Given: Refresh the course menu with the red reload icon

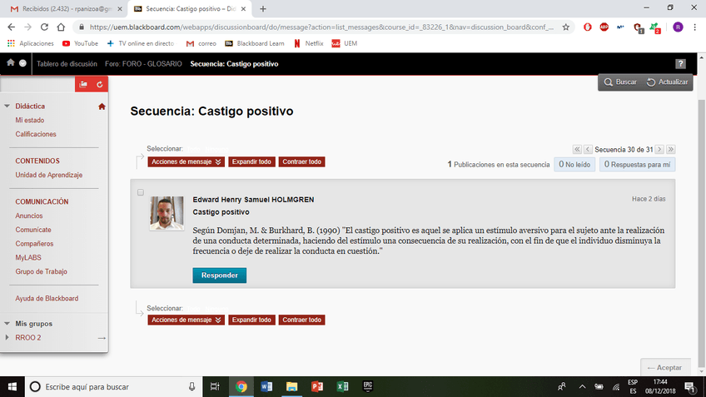Looking at the screenshot, I should click(x=100, y=84).
